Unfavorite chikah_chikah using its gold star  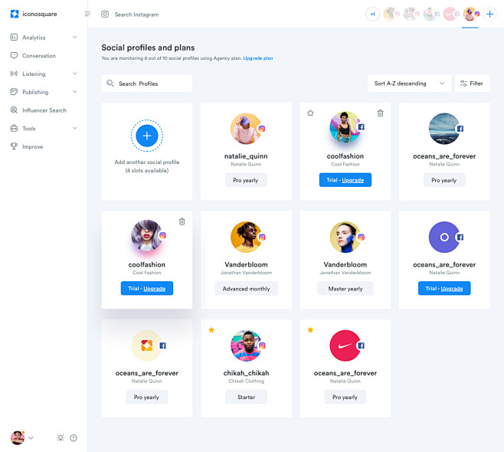211,330
